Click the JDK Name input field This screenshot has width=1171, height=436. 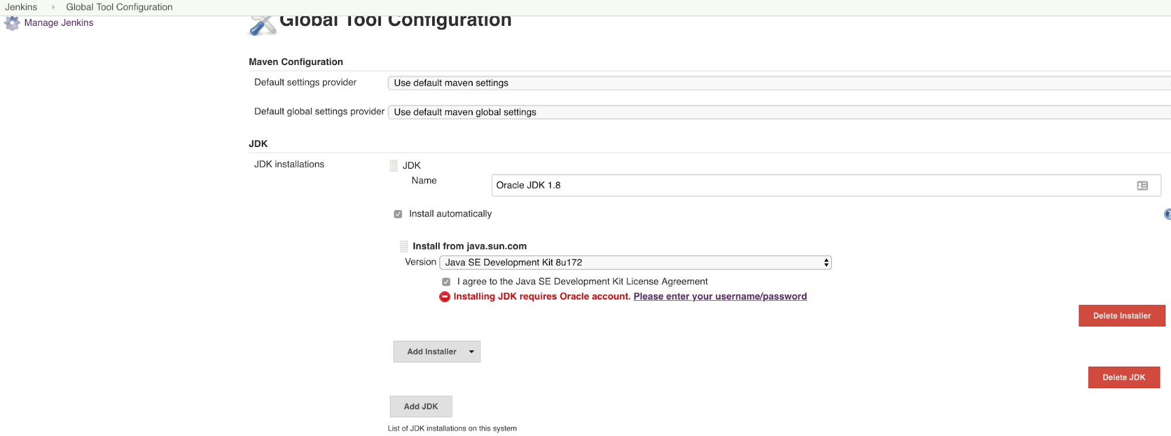pos(826,186)
